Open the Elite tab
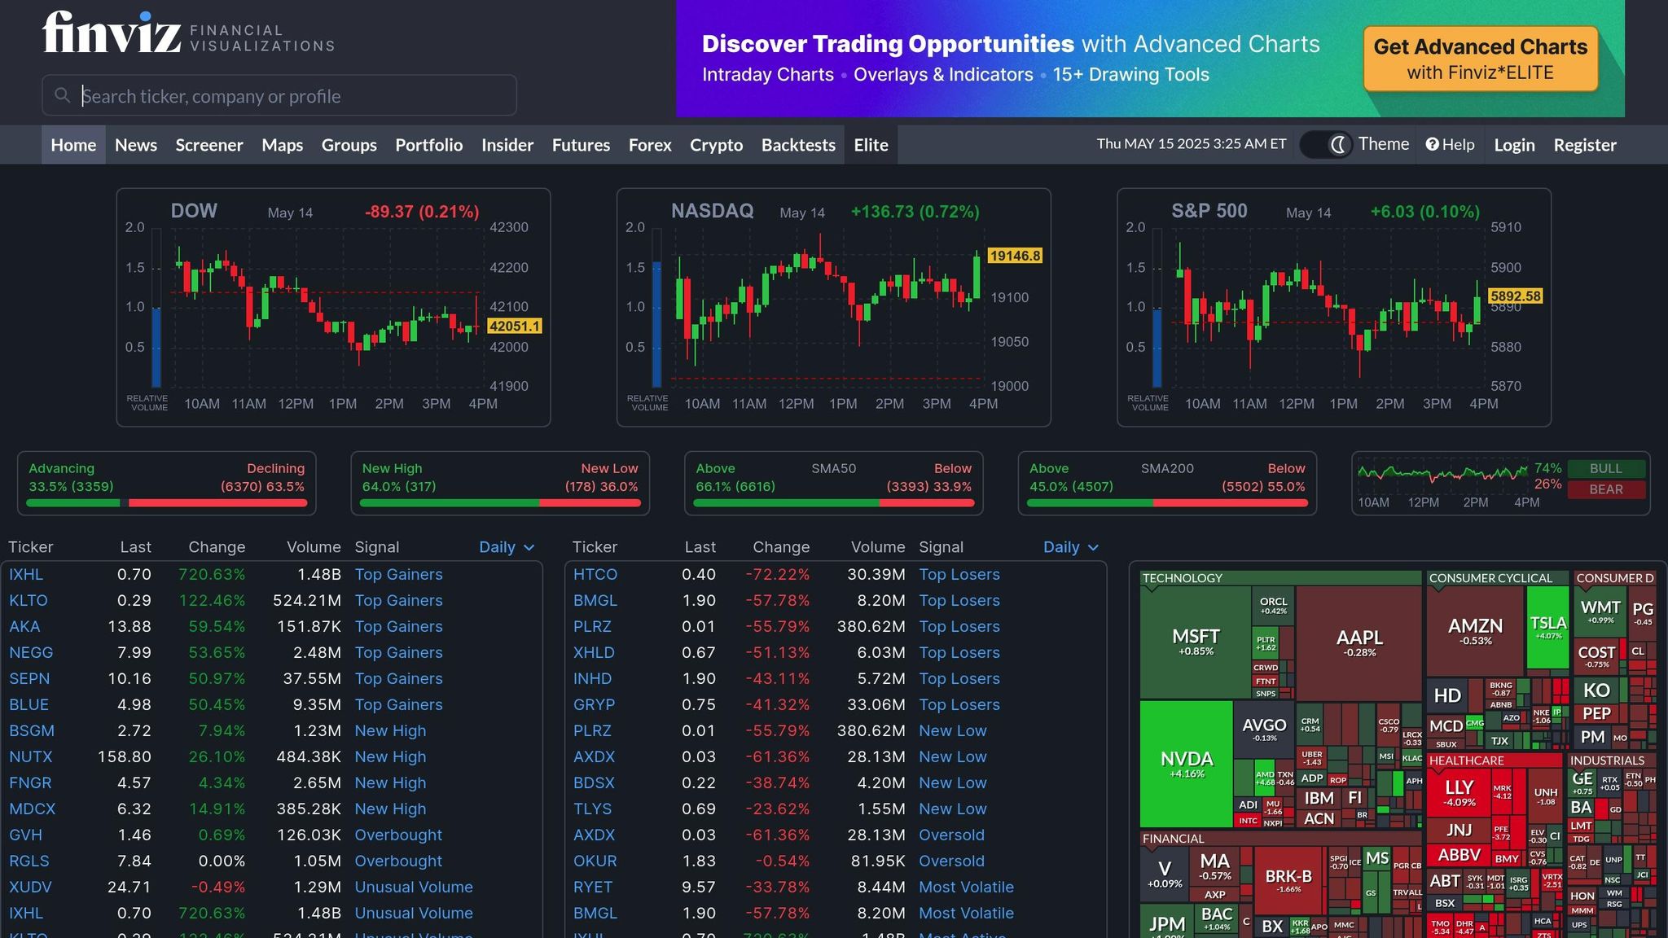The height and width of the screenshot is (938, 1668). coord(871,145)
